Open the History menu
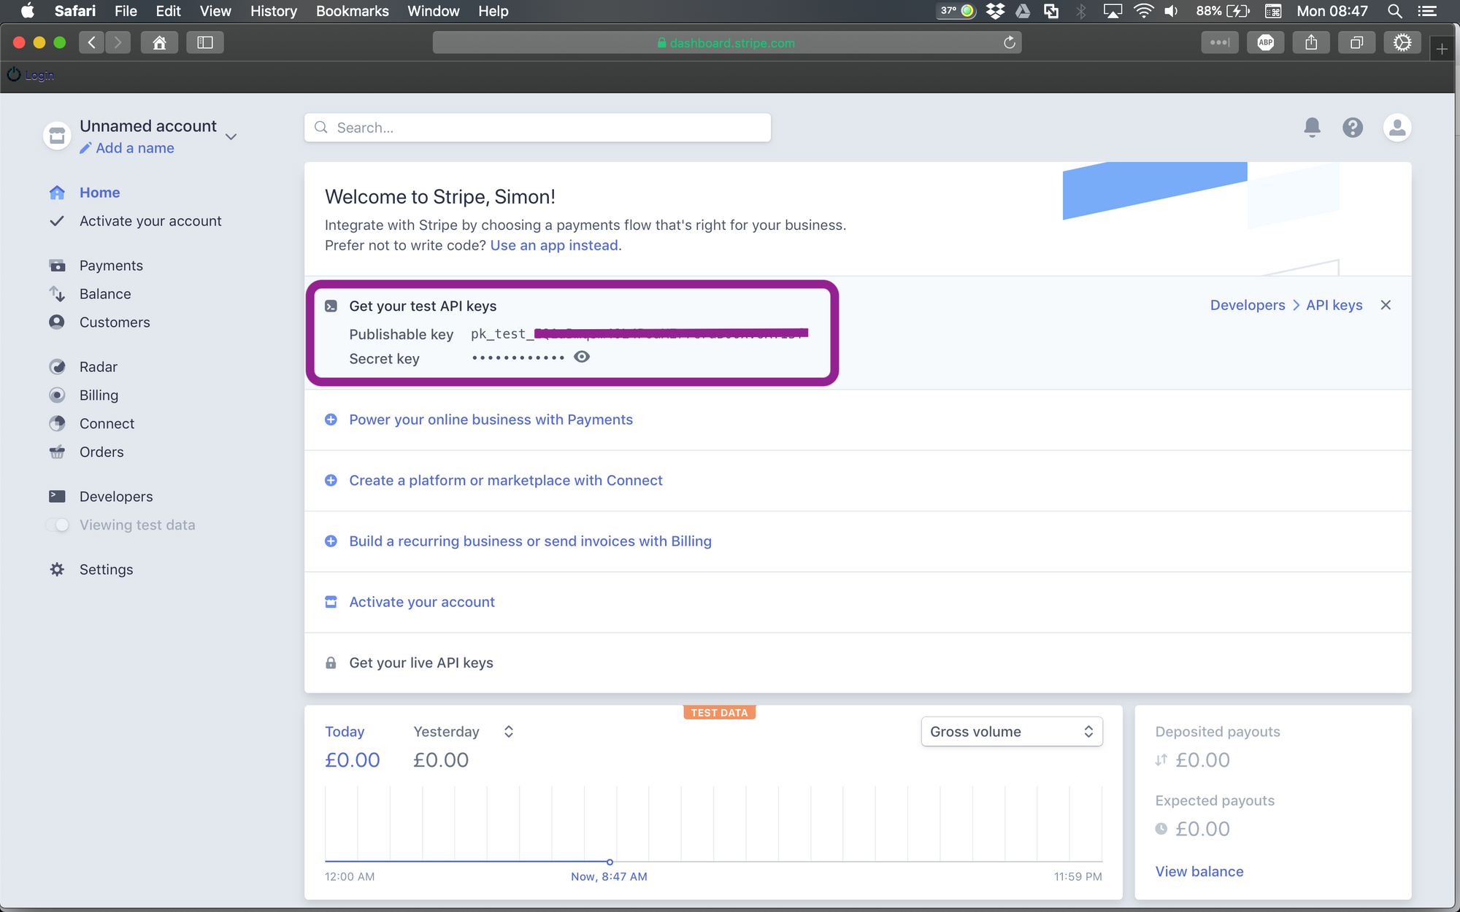This screenshot has height=912, width=1460. [274, 11]
